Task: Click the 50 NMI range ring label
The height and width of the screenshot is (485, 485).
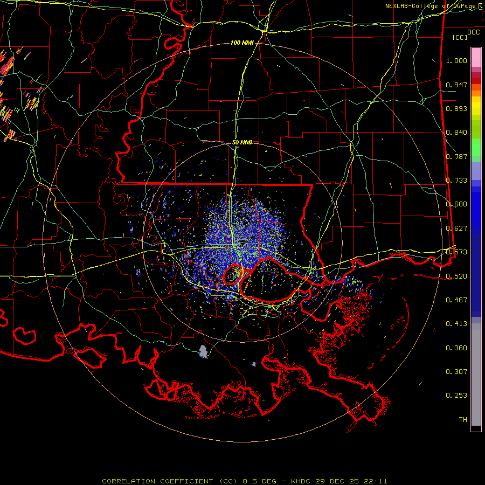Action: point(242,143)
